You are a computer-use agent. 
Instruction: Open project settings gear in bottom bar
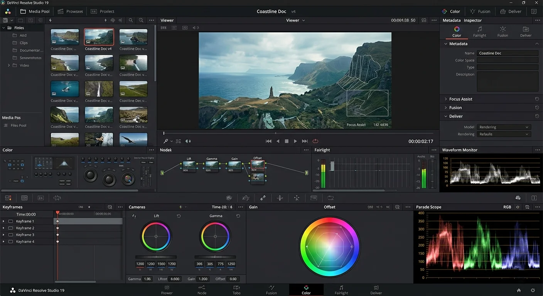[533, 290]
